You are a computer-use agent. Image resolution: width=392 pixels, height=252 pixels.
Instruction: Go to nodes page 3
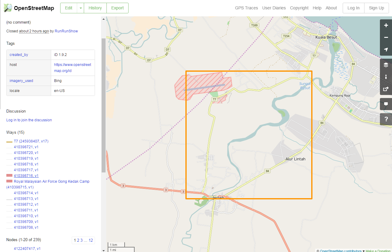tap(81, 241)
